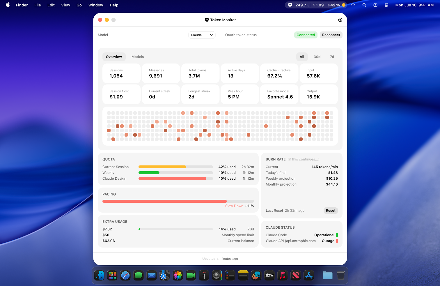Open the Wi-Fi menu bar icon

coord(353,5)
